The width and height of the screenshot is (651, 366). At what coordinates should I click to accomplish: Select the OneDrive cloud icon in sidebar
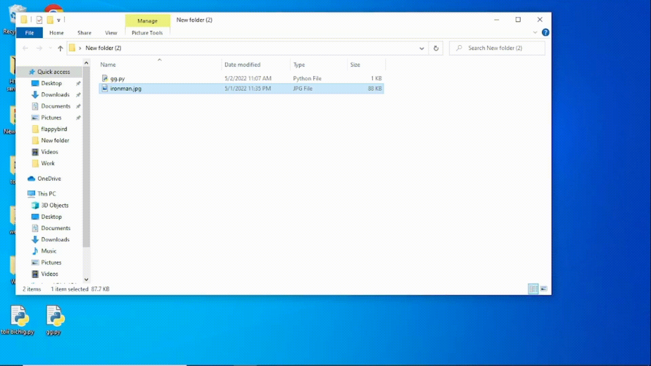tap(32, 179)
